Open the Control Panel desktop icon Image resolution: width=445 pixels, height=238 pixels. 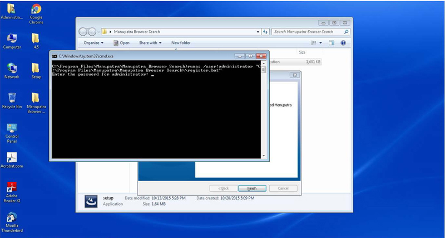coord(12,133)
